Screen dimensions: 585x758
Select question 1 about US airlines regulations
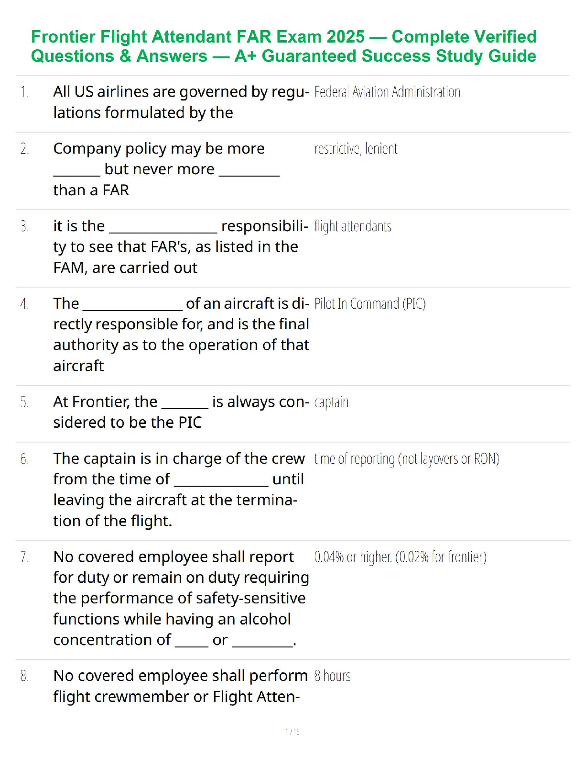click(x=181, y=102)
